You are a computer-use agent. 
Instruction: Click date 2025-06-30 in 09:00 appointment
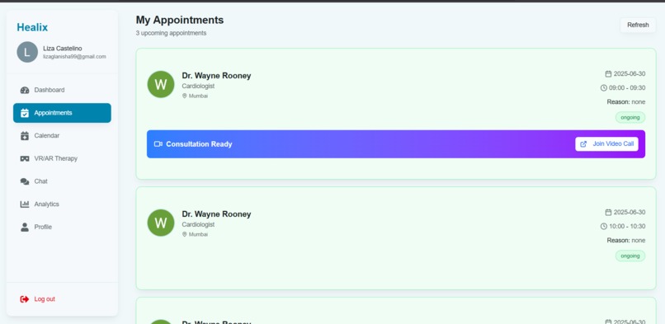click(x=630, y=73)
